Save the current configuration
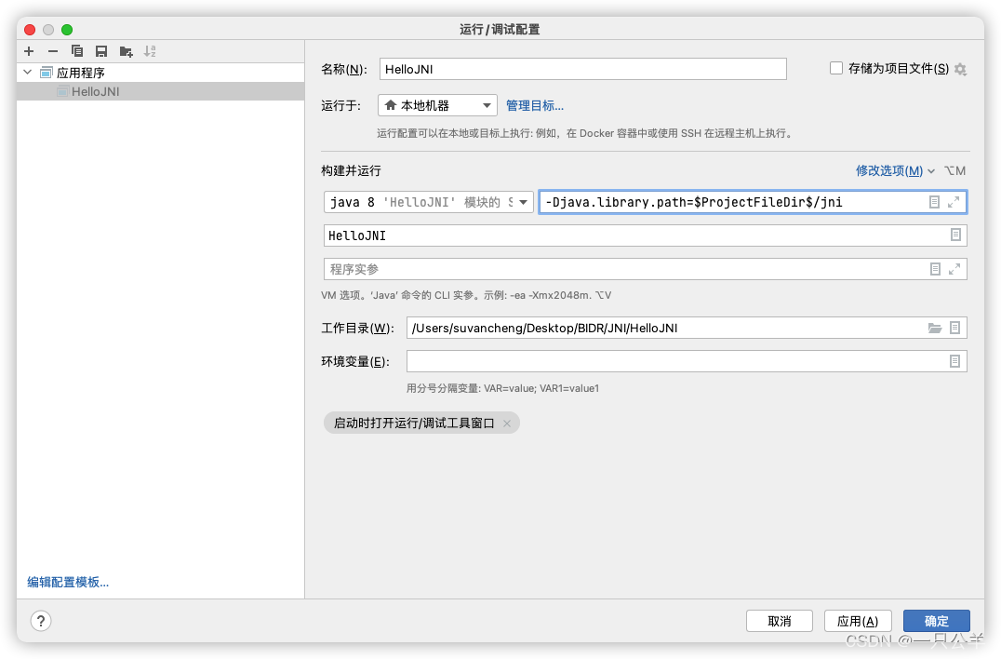The image size is (1001, 659). [x=101, y=51]
